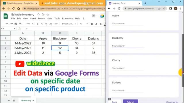Image resolution: width=184 pixels, height=103 pixels.
Task: Add a new sheet with plus icon
Action: [9, 100]
